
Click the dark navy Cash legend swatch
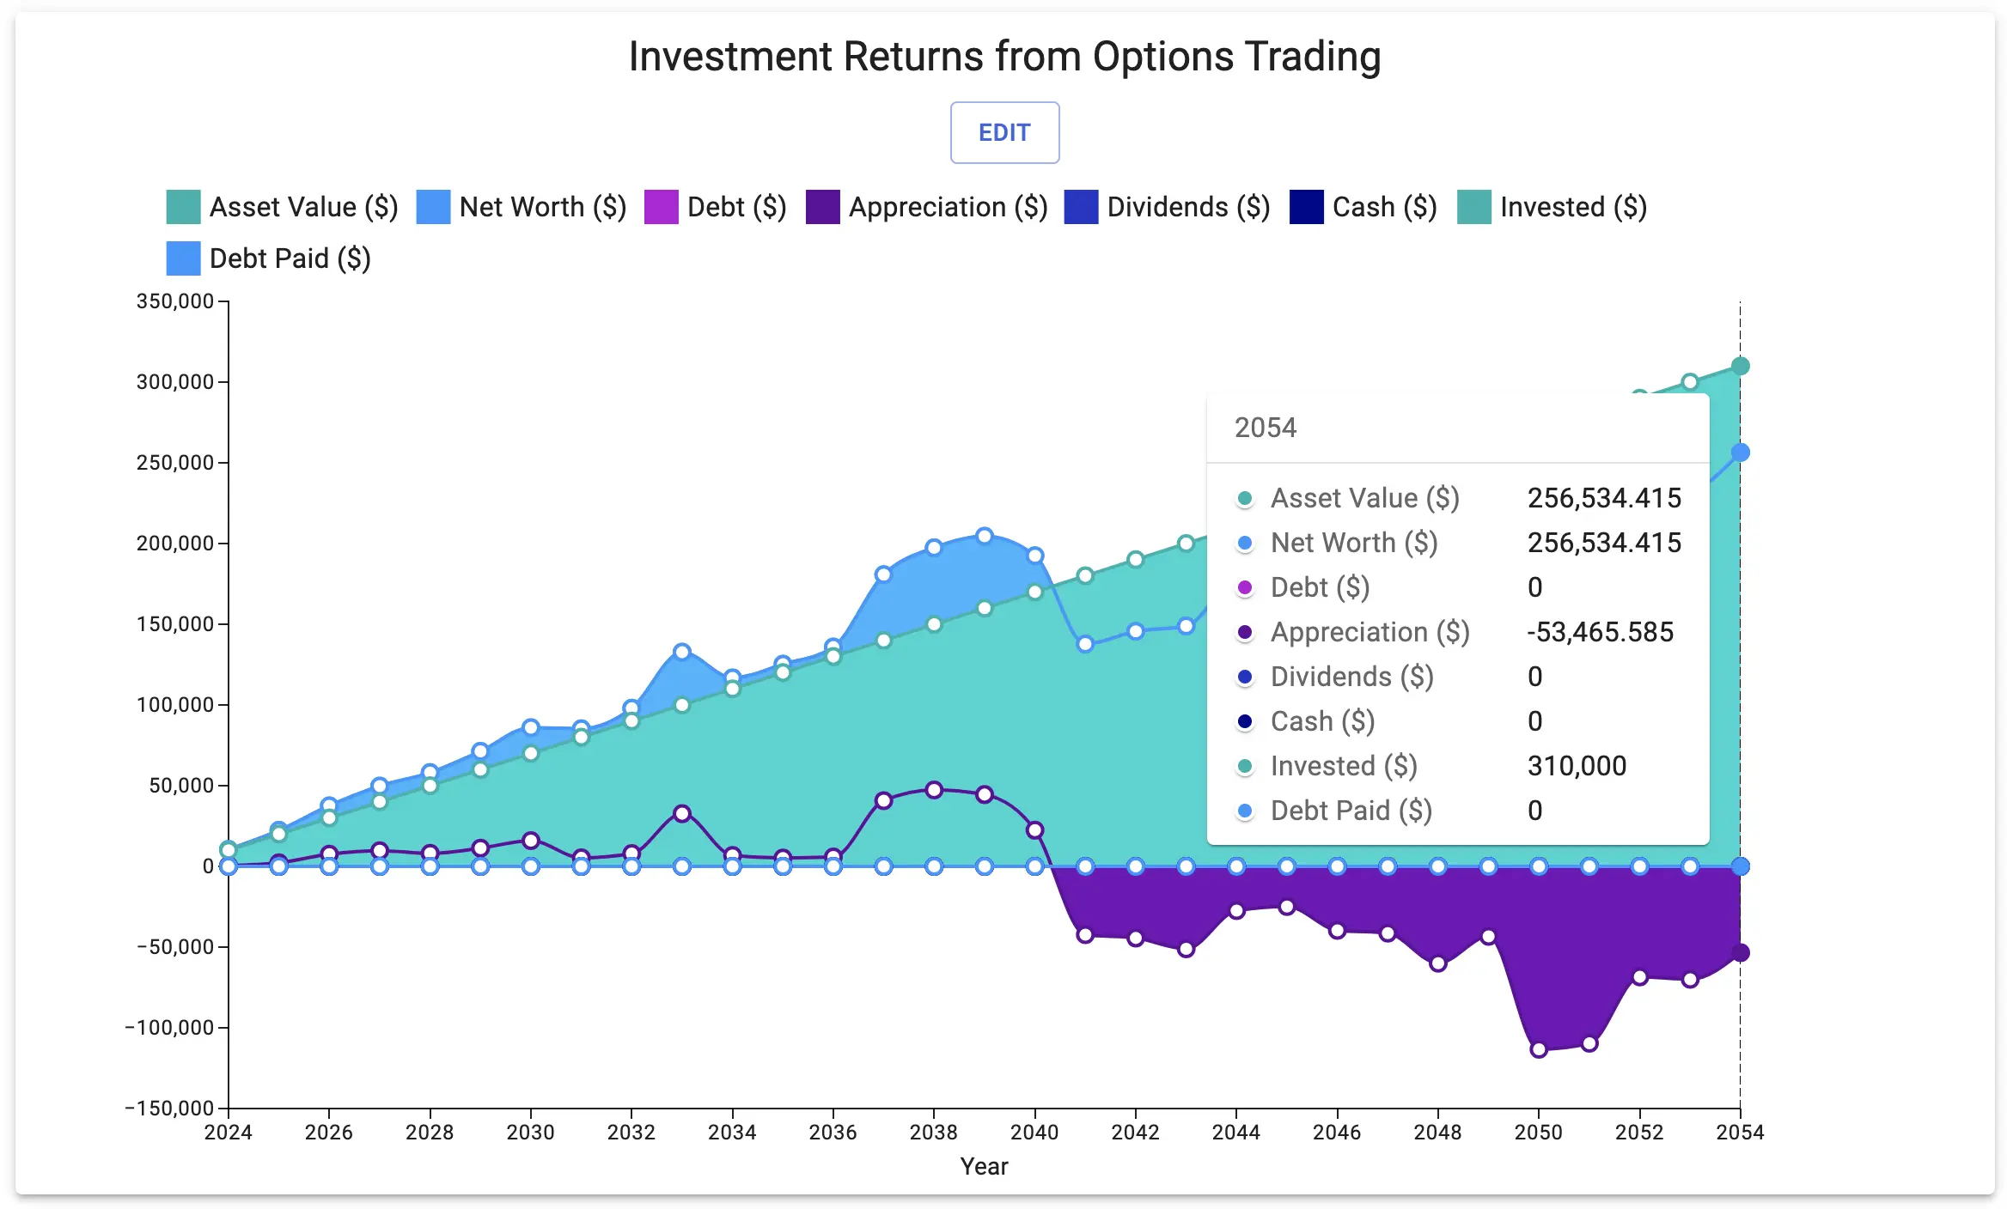tap(1306, 206)
